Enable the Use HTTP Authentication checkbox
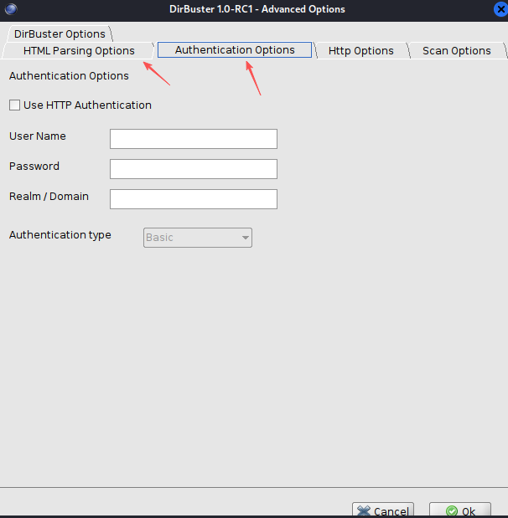508x518 pixels. click(14, 105)
